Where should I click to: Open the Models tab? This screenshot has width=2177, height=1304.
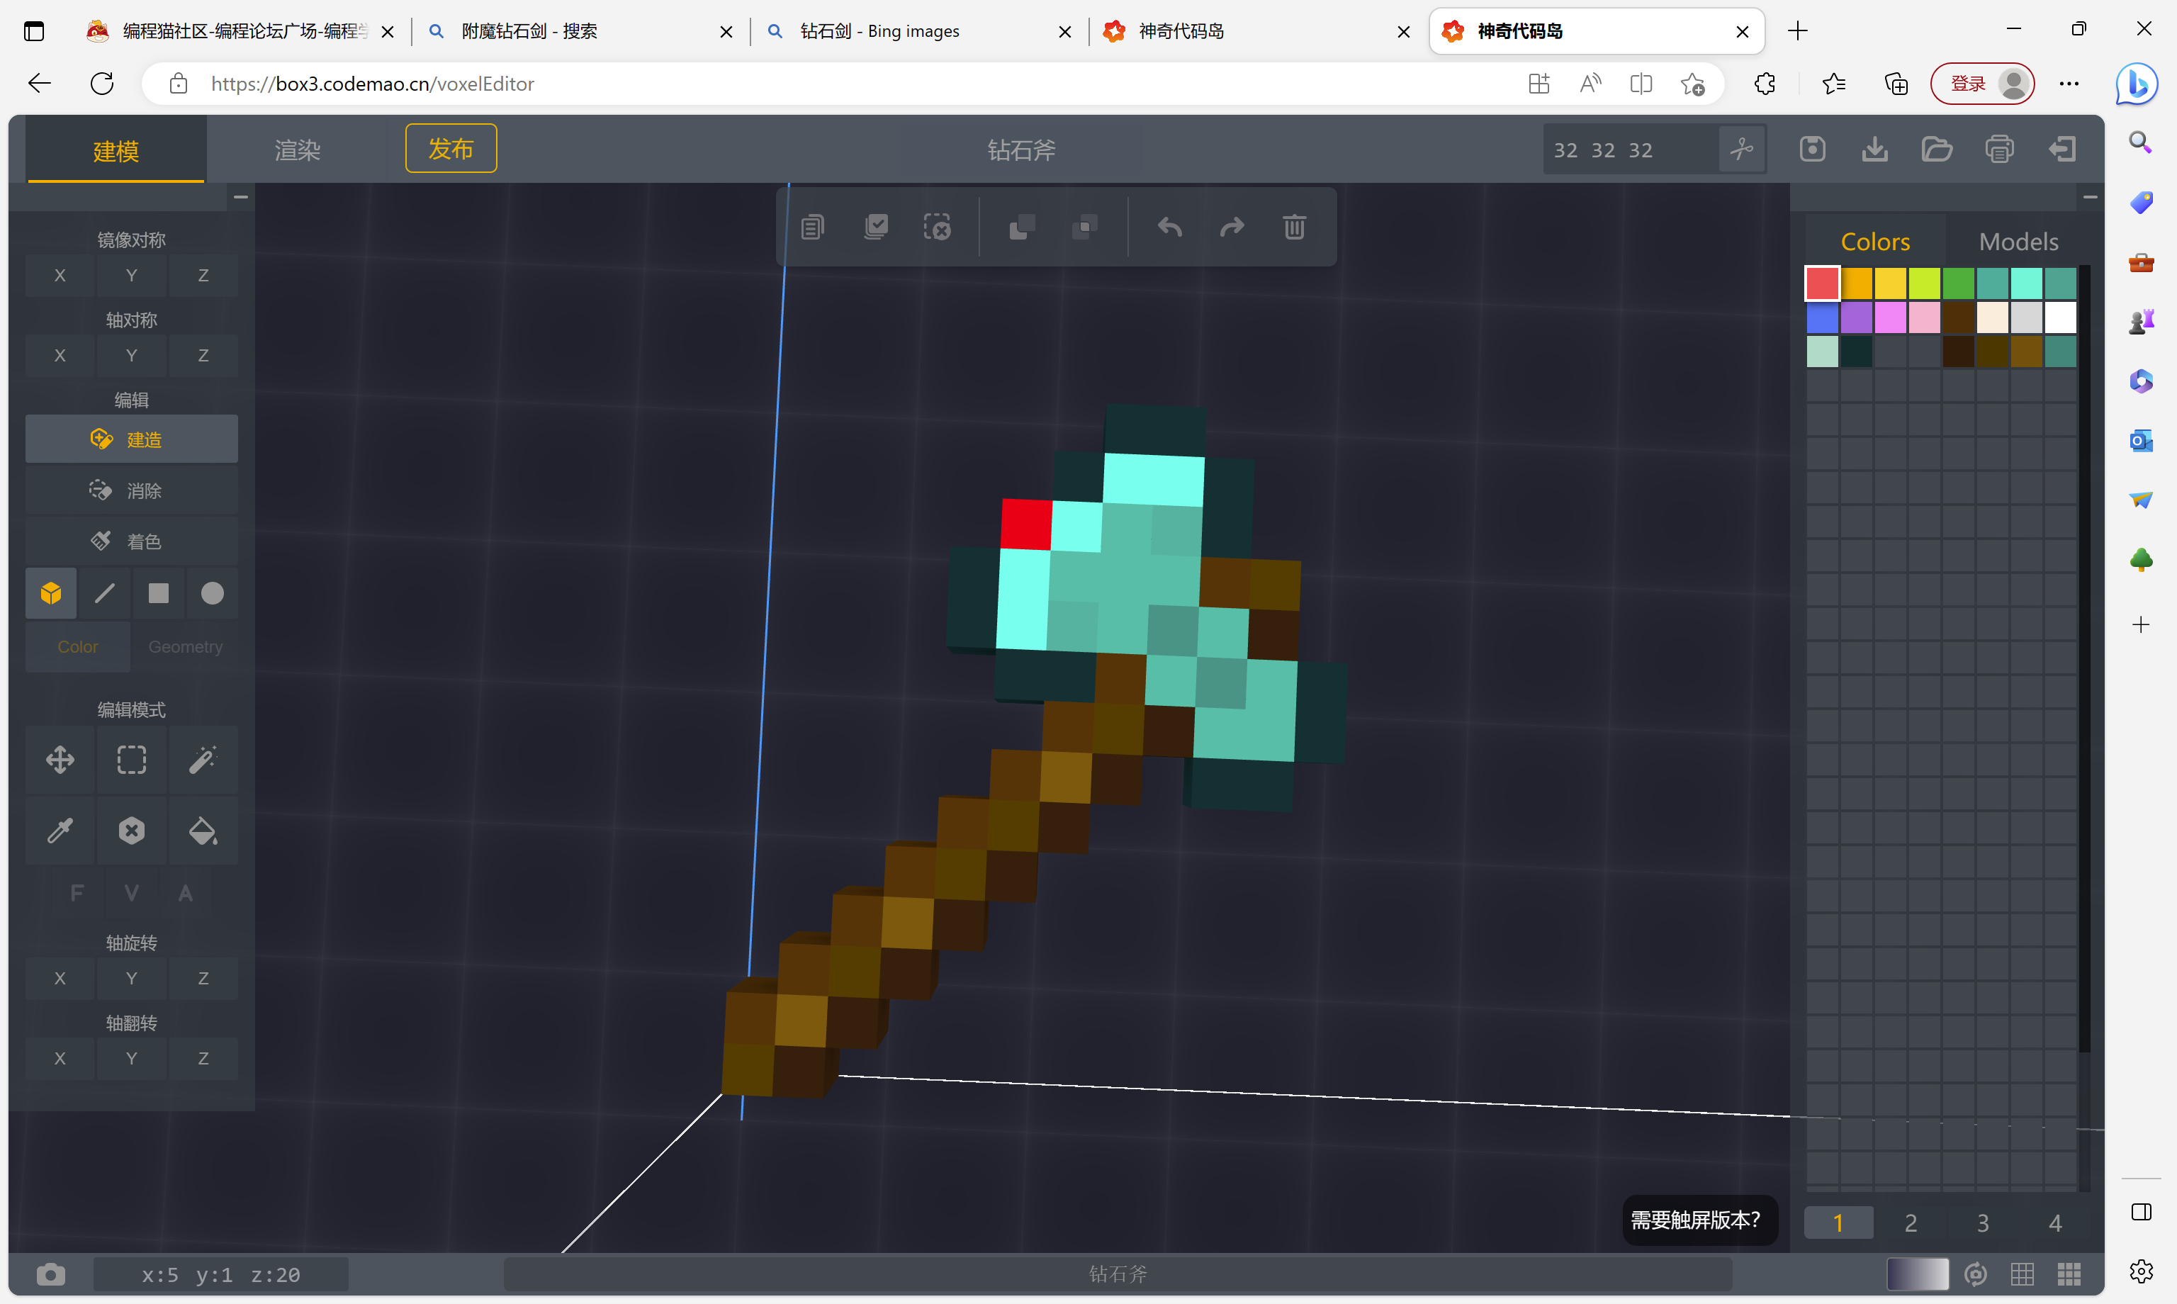coord(2018,242)
